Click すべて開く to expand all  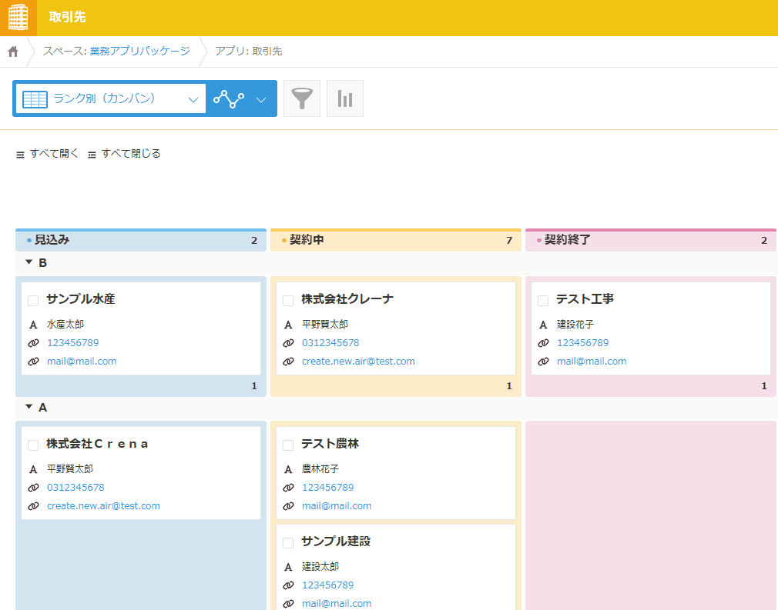pyautogui.click(x=54, y=154)
